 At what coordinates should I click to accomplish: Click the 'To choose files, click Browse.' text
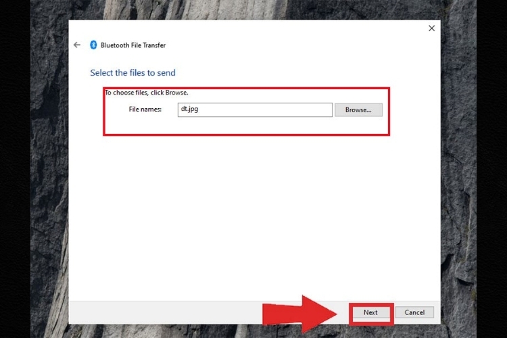coord(147,93)
